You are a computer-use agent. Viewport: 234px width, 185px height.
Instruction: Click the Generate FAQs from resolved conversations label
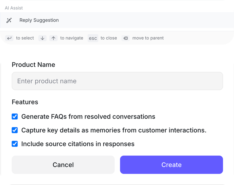click(x=88, y=117)
